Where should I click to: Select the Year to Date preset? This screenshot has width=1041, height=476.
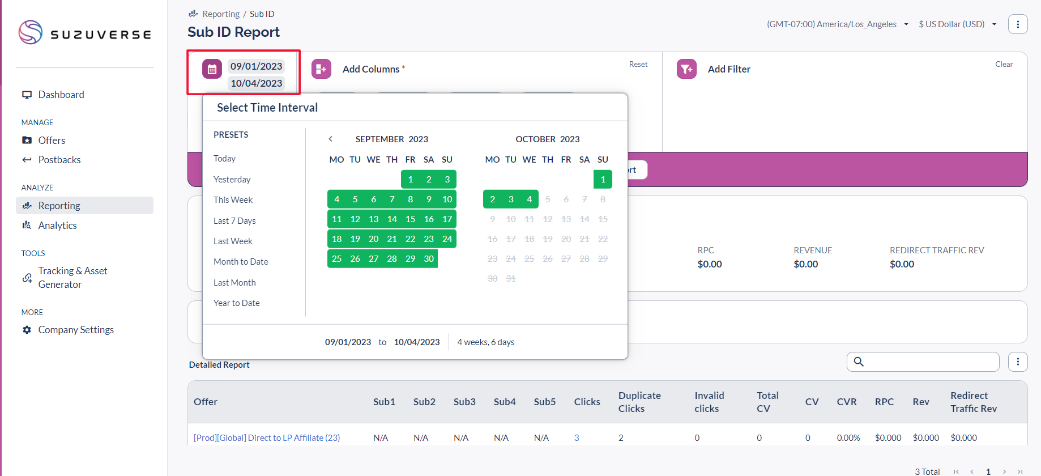[x=237, y=303]
